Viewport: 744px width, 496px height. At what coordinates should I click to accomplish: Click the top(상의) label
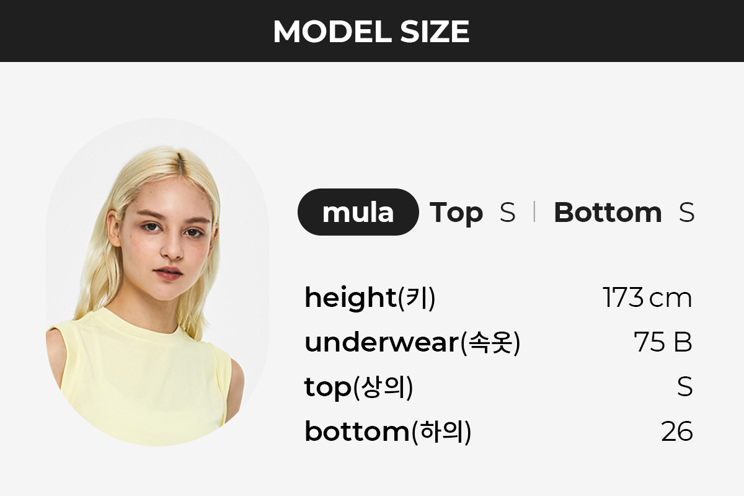358,388
